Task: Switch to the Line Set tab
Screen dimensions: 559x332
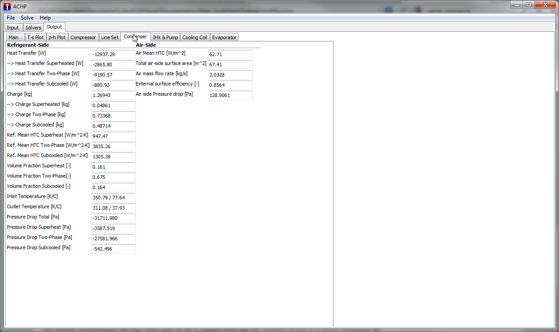Action: point(110,37)
